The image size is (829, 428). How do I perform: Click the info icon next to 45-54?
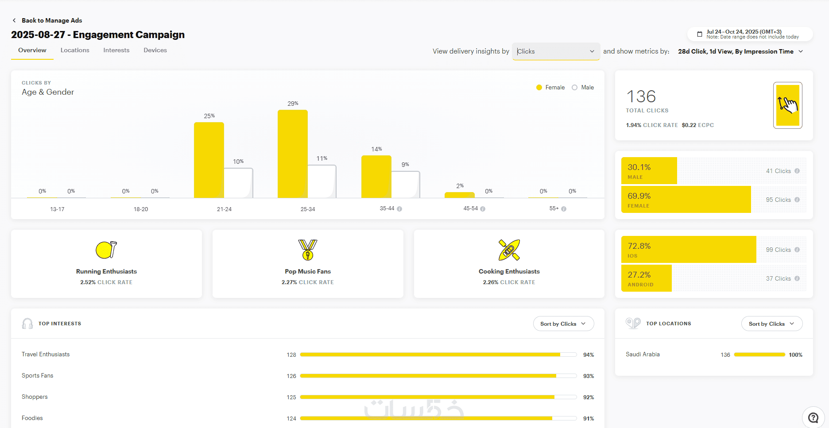[483, 209]
